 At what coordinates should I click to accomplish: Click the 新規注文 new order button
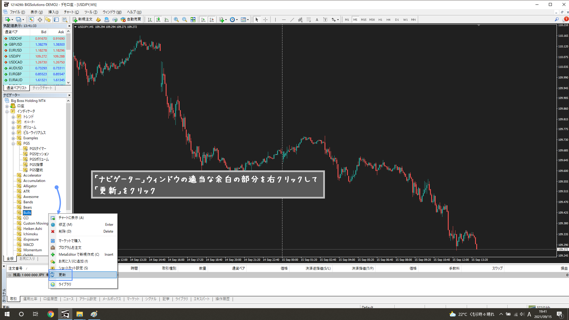(x=83, y=19)
